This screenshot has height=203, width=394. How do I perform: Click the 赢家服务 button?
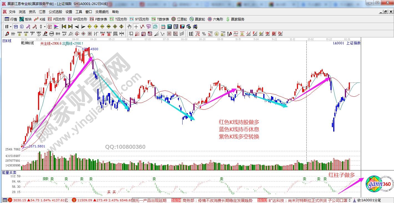pyautogui.click(x=235, y=19)
